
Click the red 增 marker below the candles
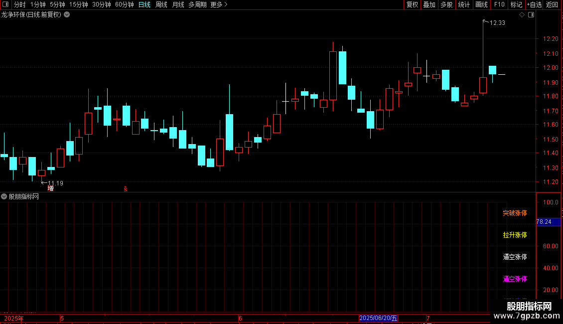[51, 188]
